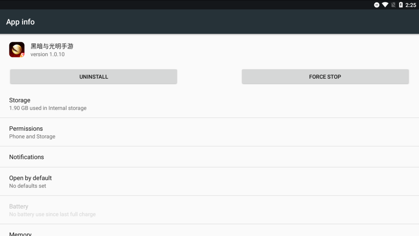
Task: Open the Permissions entry
Action: [26, 129]
